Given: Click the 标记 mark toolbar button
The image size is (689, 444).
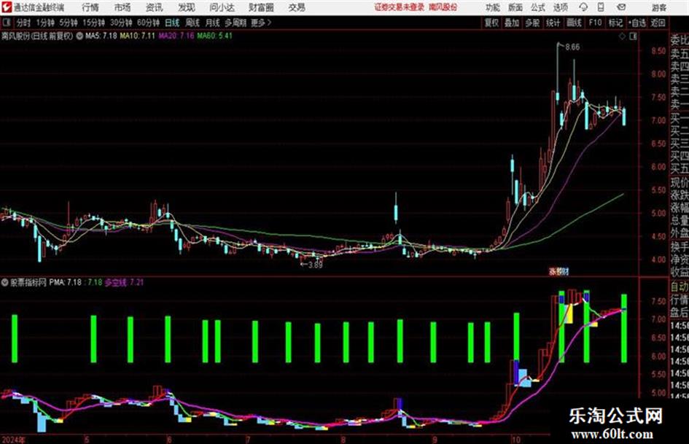Looking at the screenshot, I should coord(615,23).
